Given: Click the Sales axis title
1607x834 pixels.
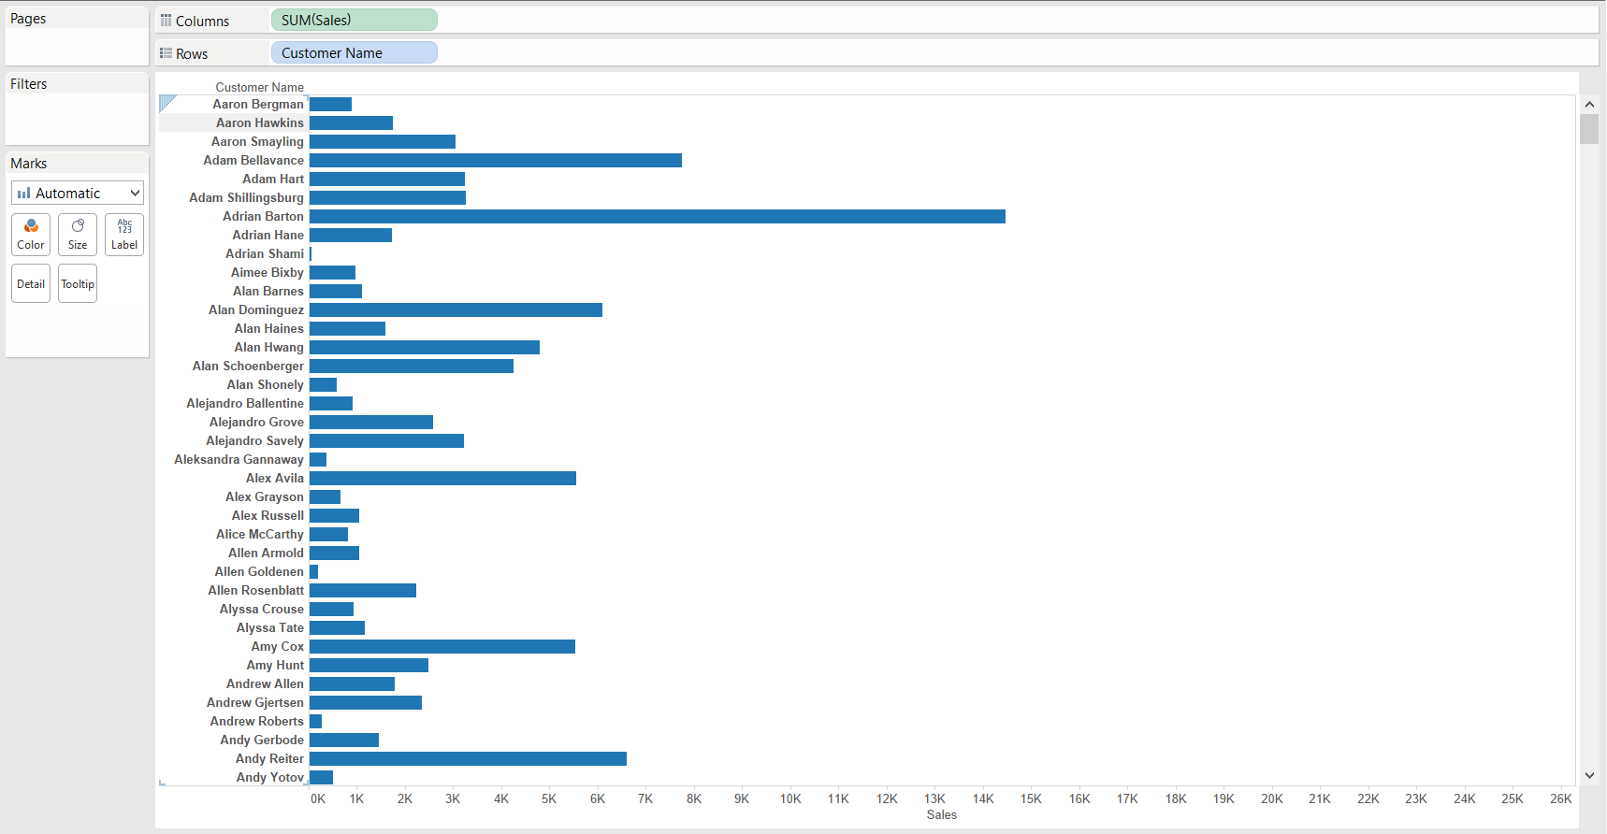Looking at the screenshot, I should pos(942,815).
